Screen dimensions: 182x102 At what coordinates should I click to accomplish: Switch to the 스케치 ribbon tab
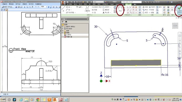click(x=128, y=4)
